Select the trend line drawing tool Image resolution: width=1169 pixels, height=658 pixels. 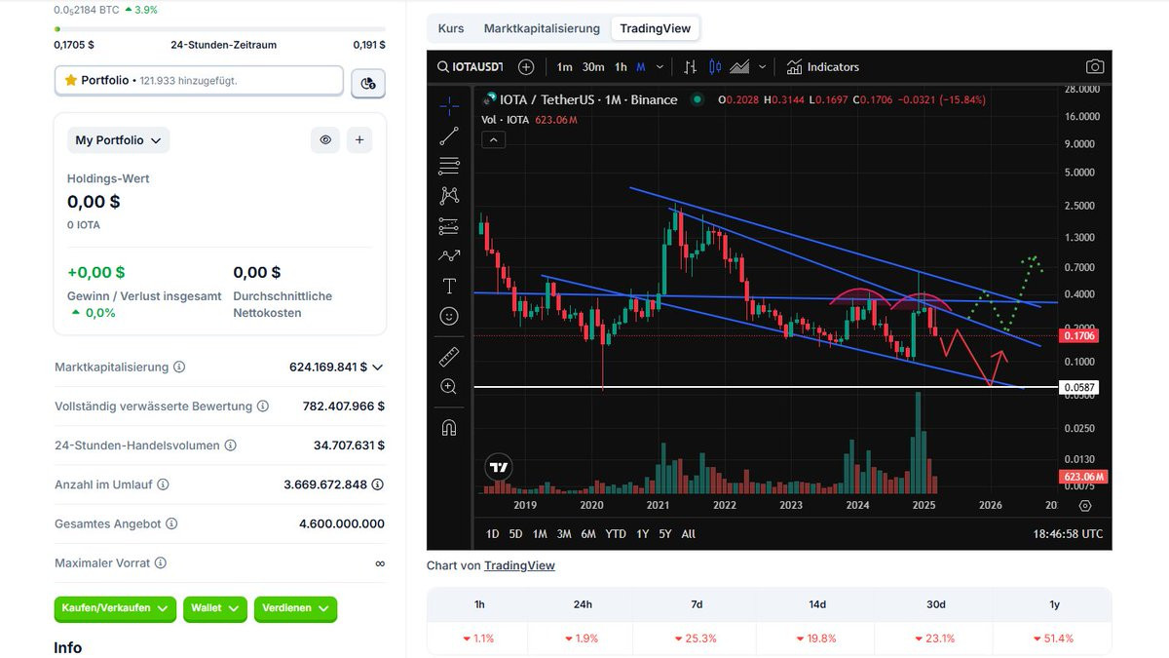[449, 135]
